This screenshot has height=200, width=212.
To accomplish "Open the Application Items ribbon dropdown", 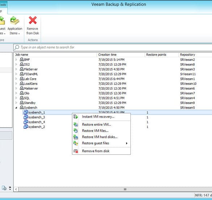I will coord(15,25).
